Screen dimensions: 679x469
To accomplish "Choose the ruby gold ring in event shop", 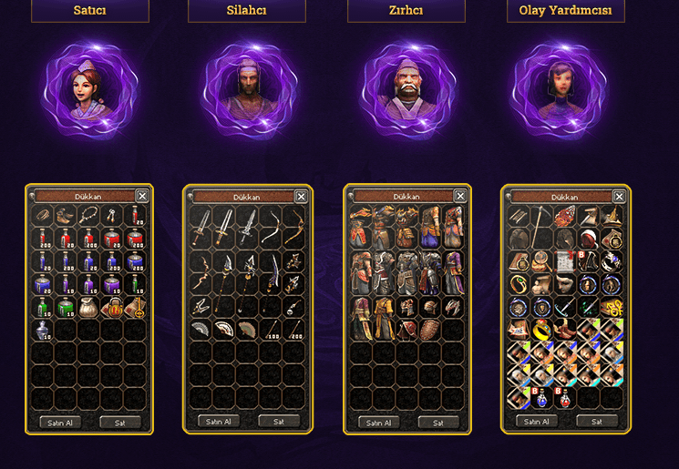I will click(x=541, y=330).
